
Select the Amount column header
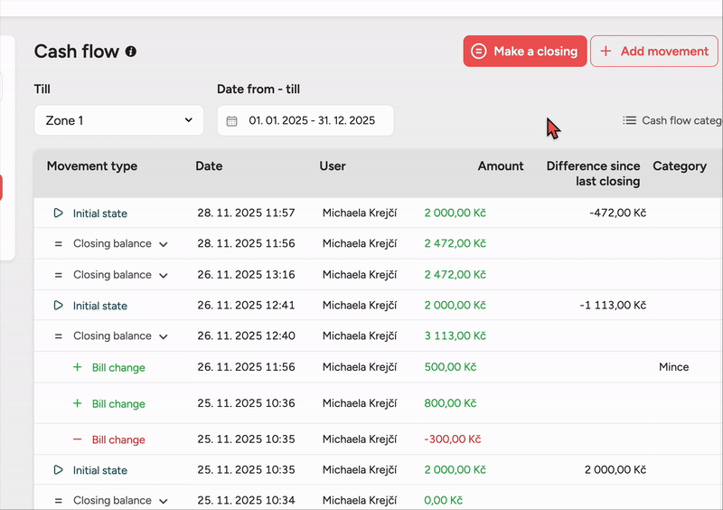pyautogui.click(x=501, y=166)
